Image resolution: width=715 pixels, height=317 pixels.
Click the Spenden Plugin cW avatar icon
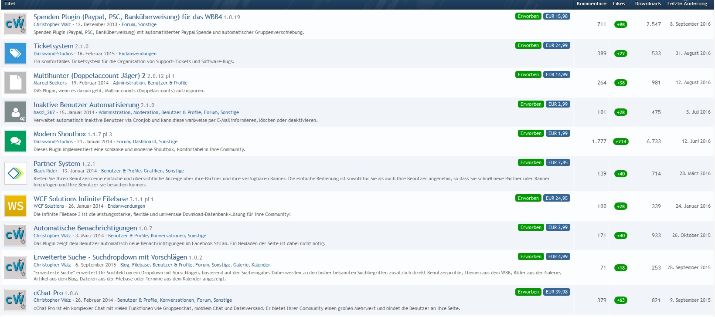[16, 24]
